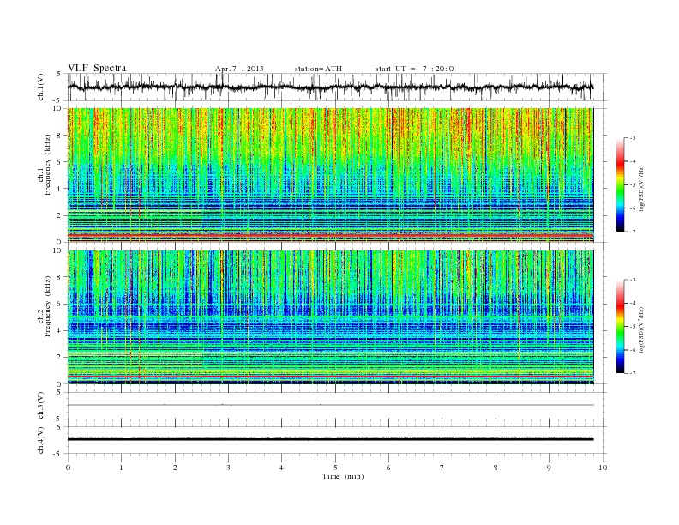Click the "2" tick on the time axis
The width and height of the screenshot is (679, 525).
point(175,468)
